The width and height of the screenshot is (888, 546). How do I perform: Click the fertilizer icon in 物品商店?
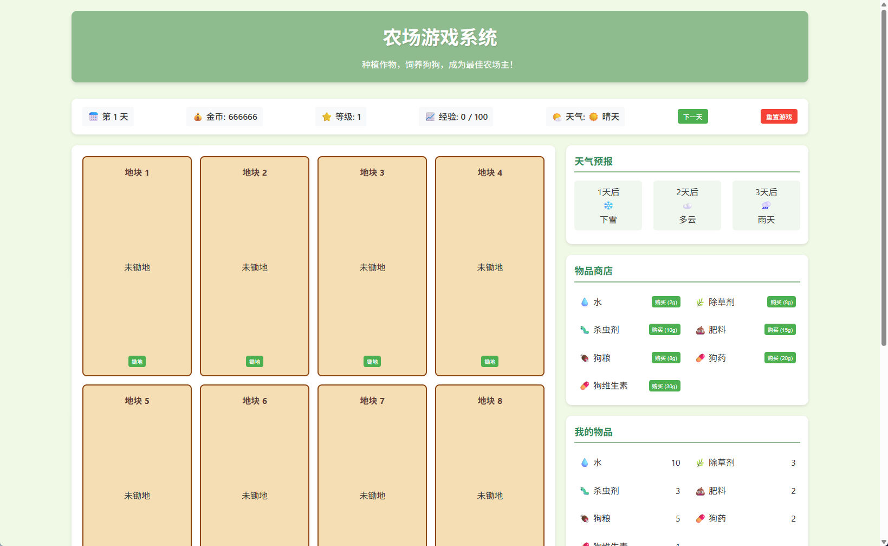pyautogui.click(x=700, y=330)
